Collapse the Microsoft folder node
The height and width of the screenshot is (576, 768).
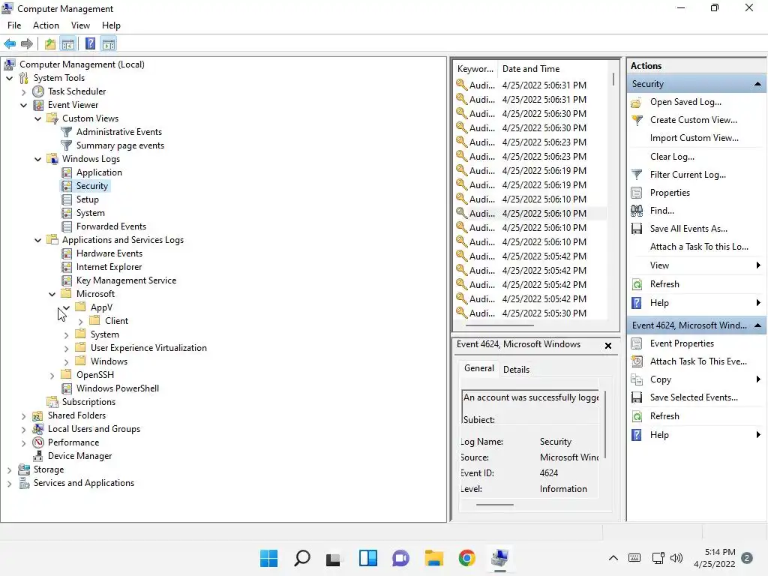tap(52, 294)
